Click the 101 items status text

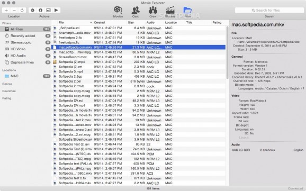(153, 188)
